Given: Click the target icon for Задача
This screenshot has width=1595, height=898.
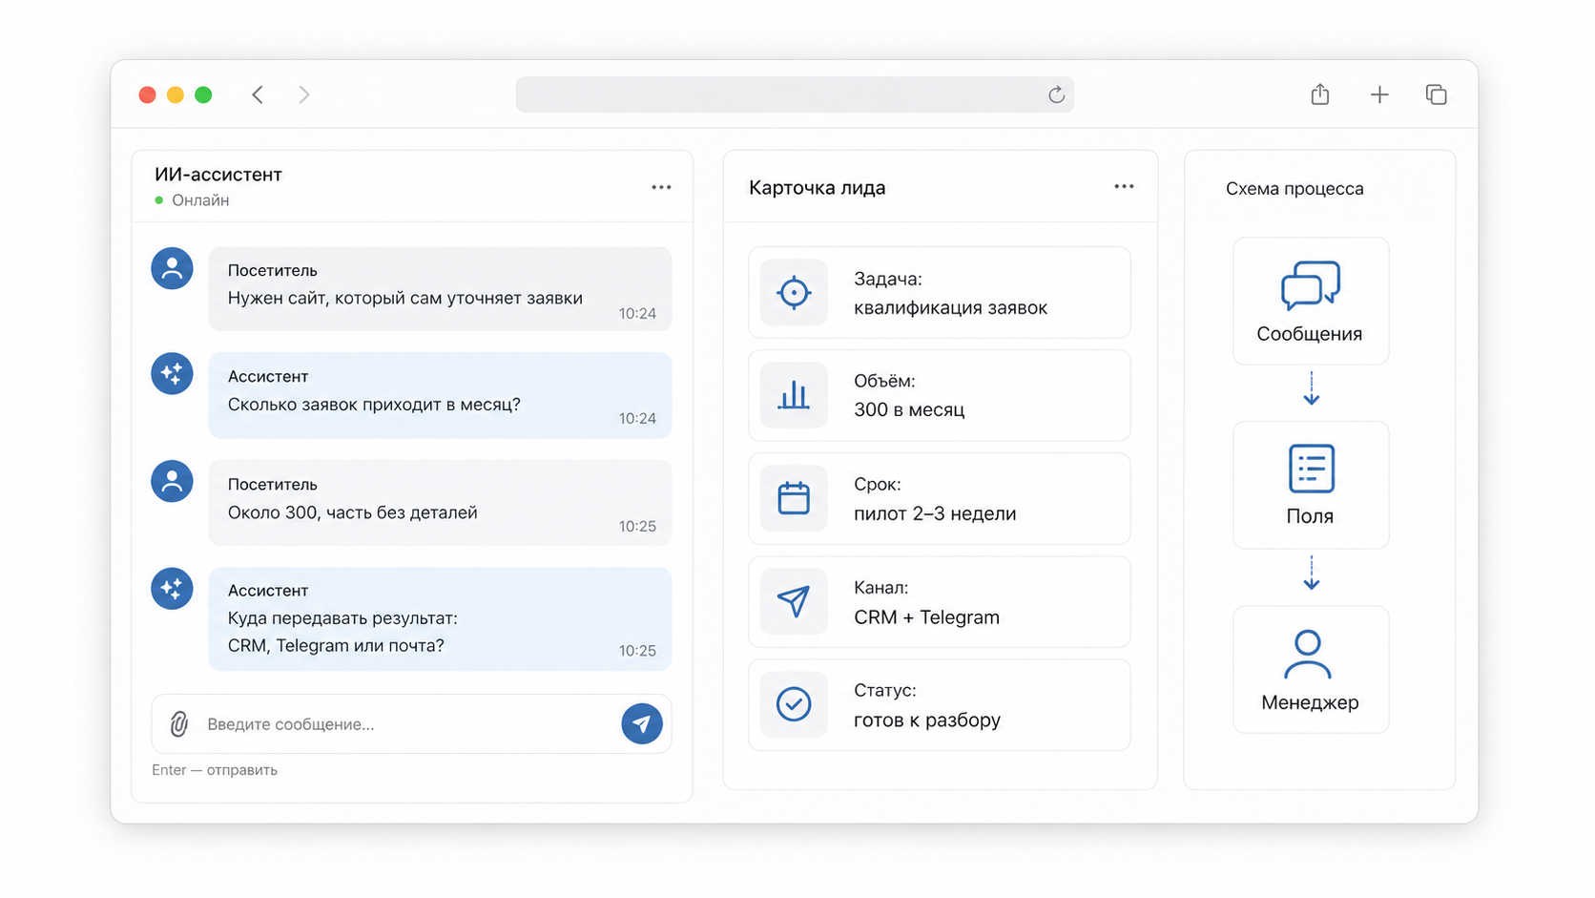Looking at the screenshot, I should click(794, 292).
